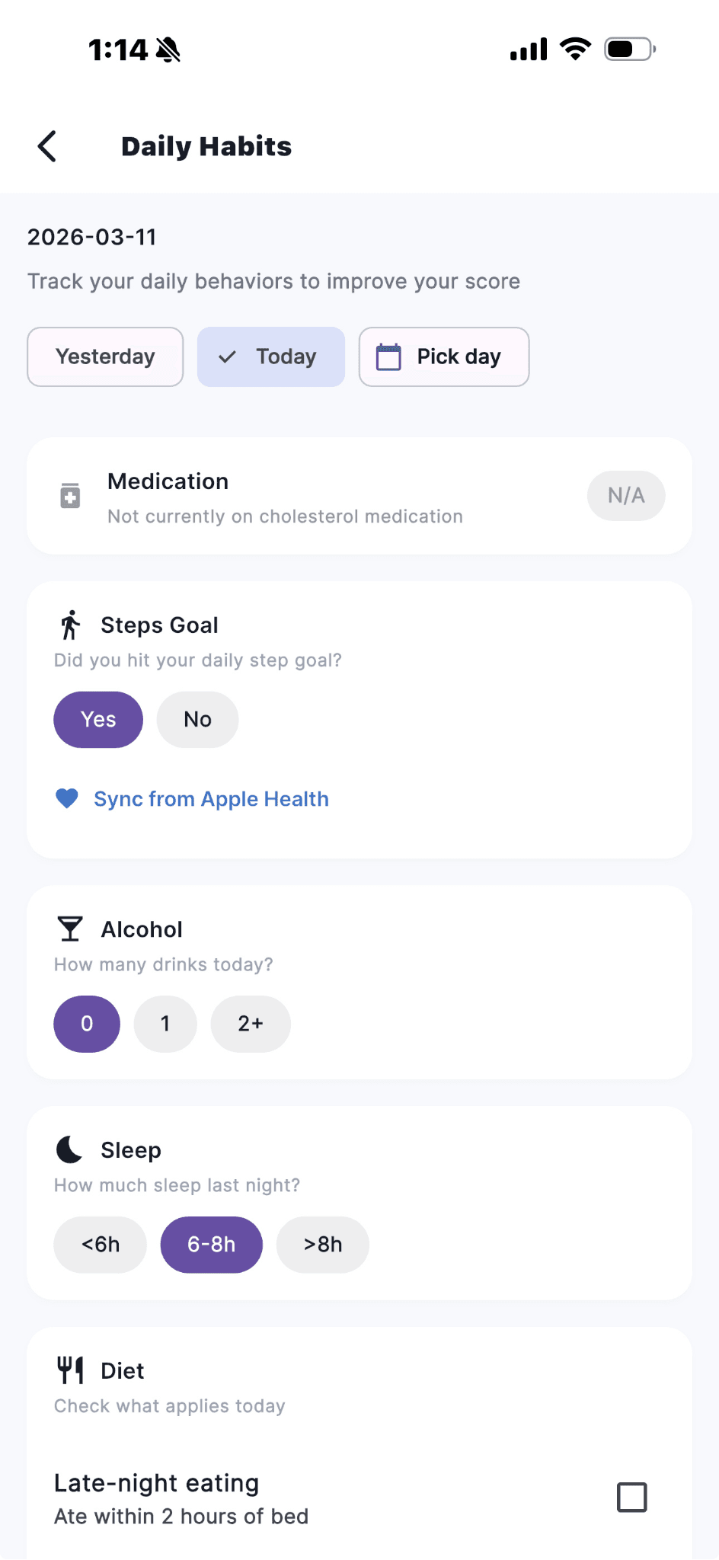Click the walking person Steps icon
The image size is (719, 1560).
point(70,625)
